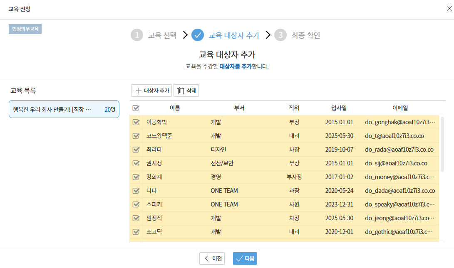Select the 행복한 우리 회사 만들기 training item
This screenshot has height=268, width=454.
click(64, 109)
